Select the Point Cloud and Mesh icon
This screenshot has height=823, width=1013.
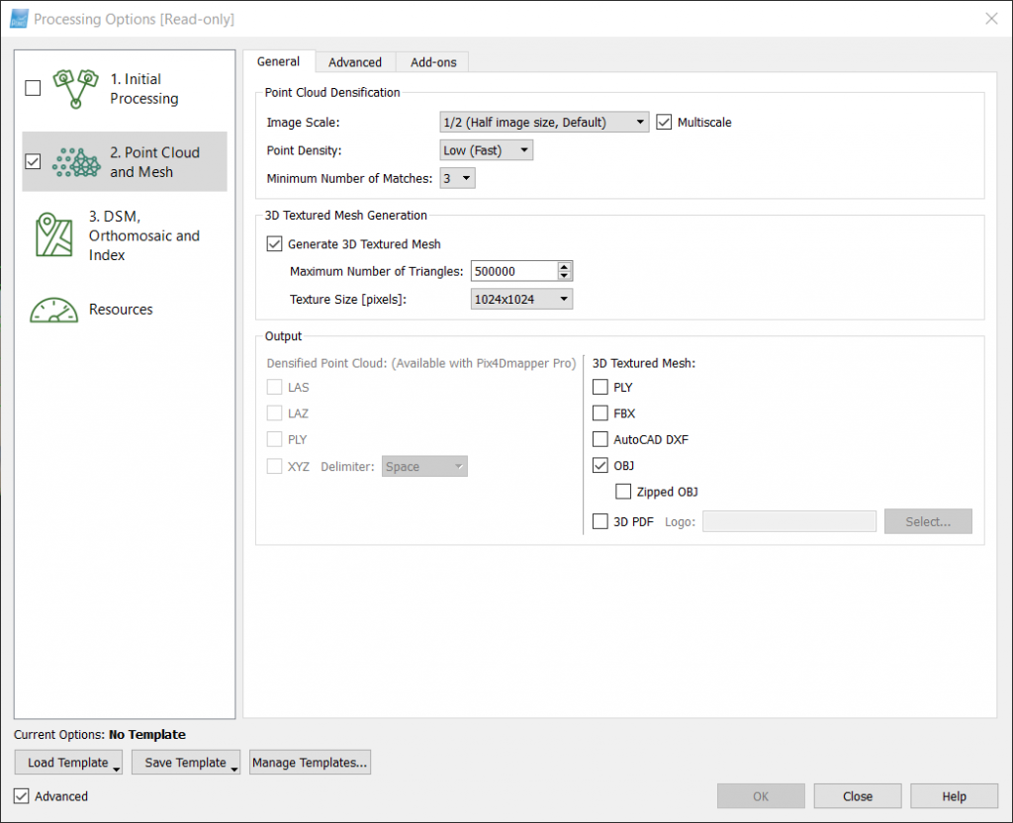click(76, 161)
